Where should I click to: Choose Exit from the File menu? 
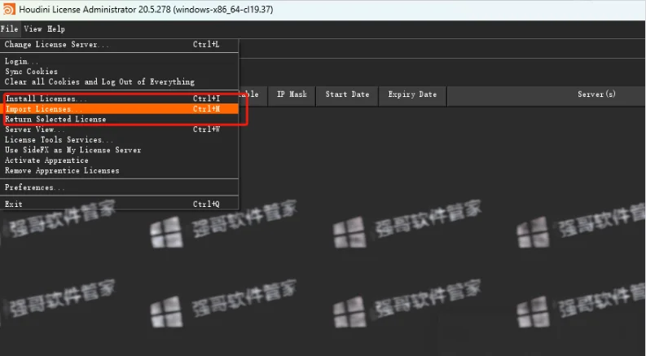120,204
